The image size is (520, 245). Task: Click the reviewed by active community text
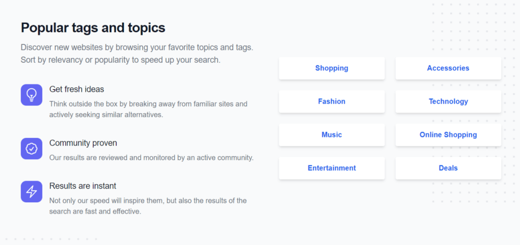point(151,158)
